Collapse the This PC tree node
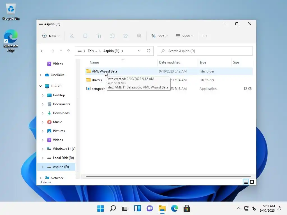Image resolution: width=287 pixels, height=215 pixels. click(x=41, y=86)
